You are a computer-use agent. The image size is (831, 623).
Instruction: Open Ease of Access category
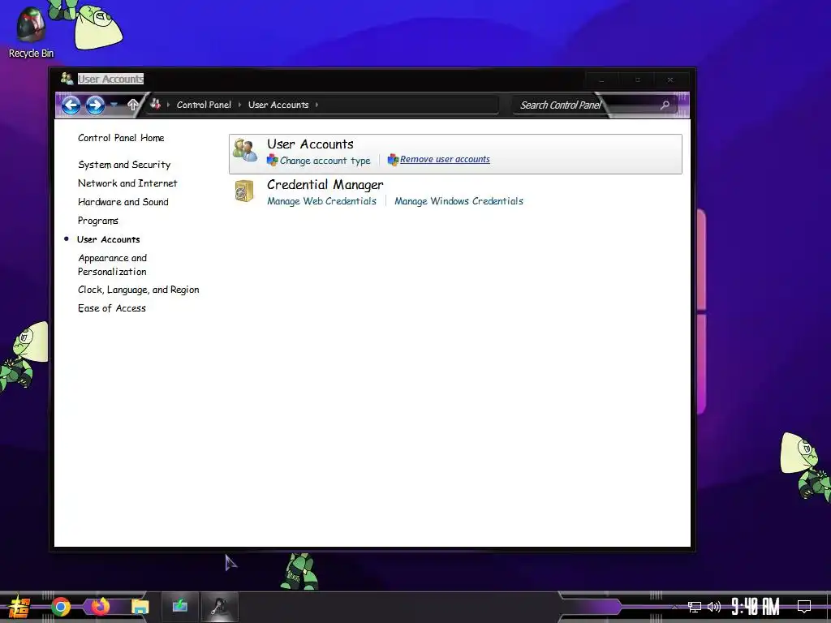click(x=111, y=308)
